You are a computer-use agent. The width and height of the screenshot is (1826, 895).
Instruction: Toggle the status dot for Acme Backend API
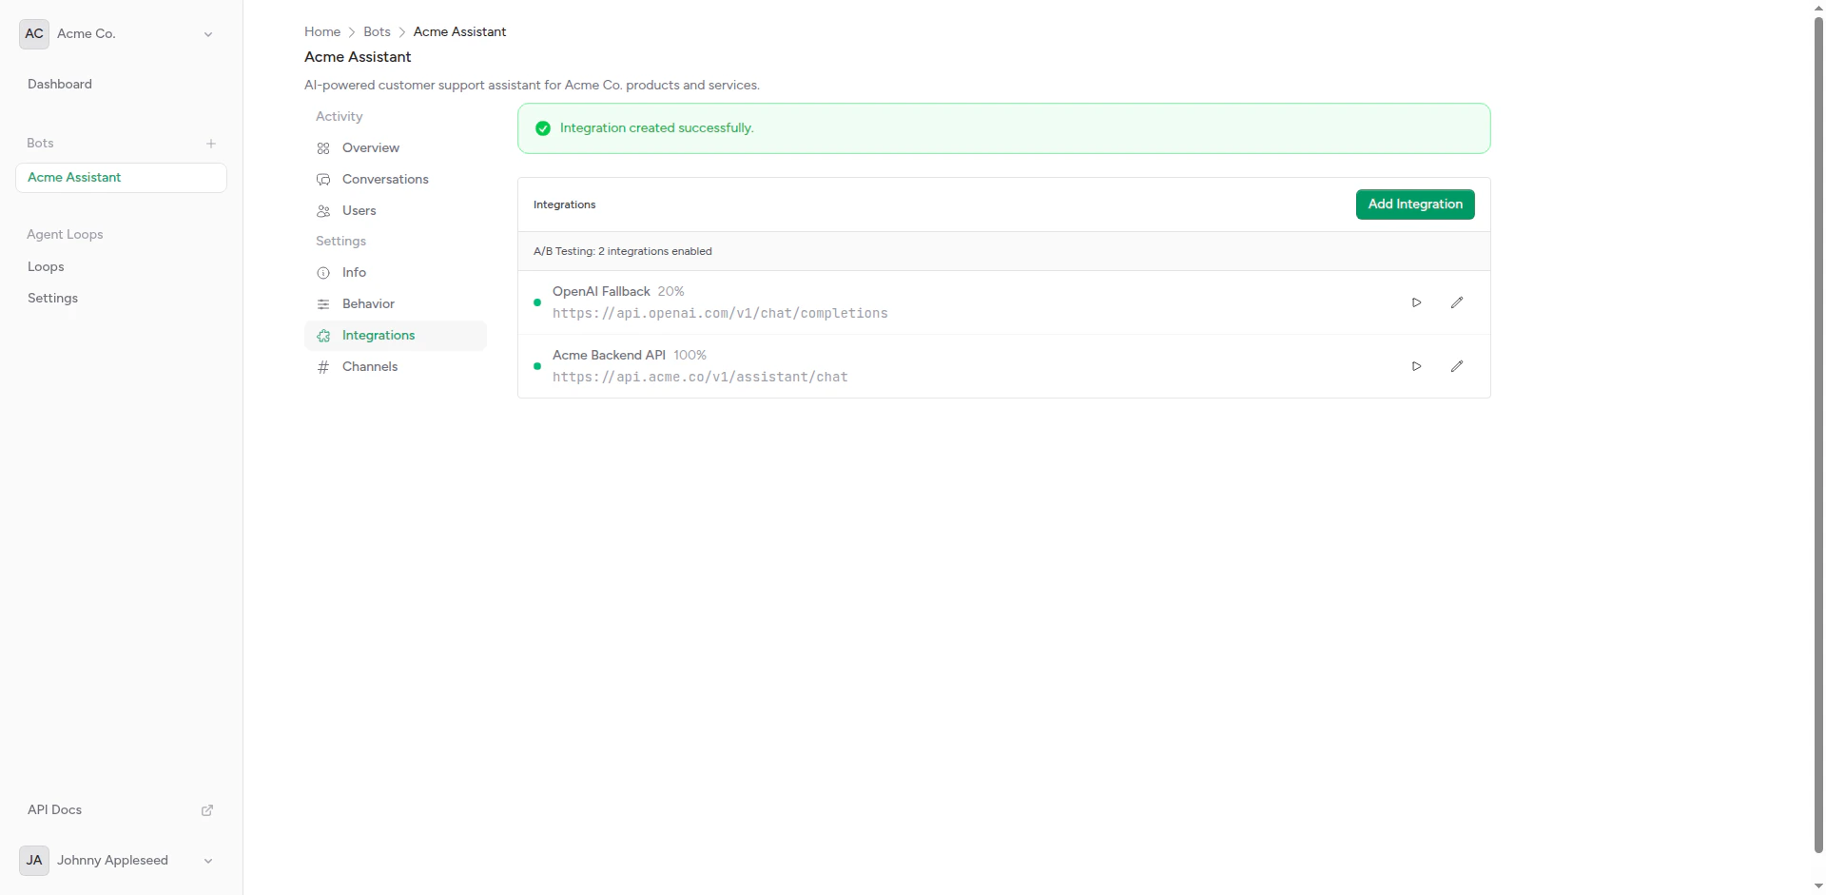538,365
